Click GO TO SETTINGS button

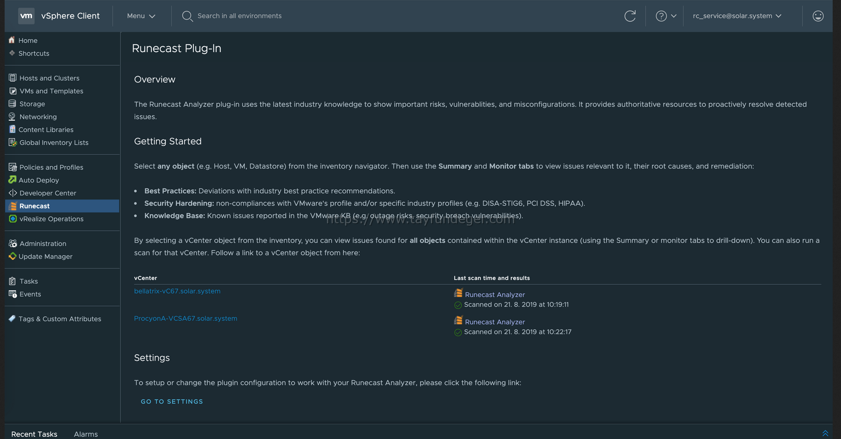(172, 401)
